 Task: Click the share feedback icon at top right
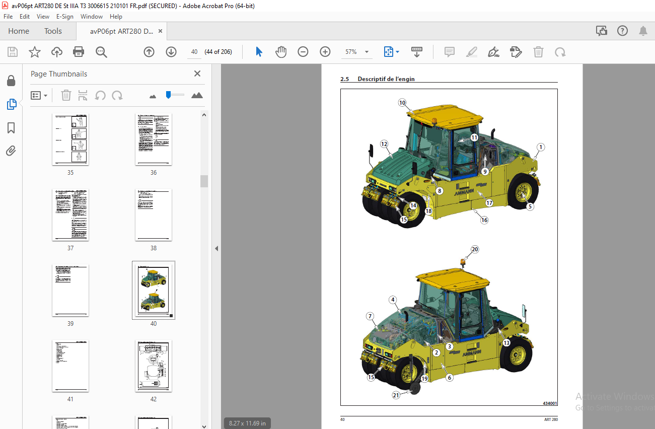[602, 31]
